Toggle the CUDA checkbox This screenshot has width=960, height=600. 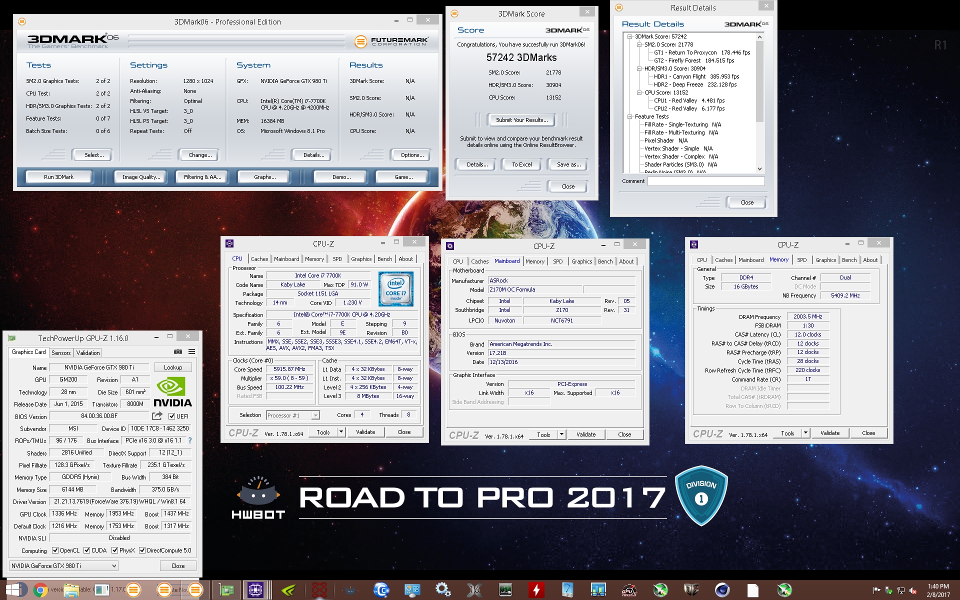[x=86, y=550]
